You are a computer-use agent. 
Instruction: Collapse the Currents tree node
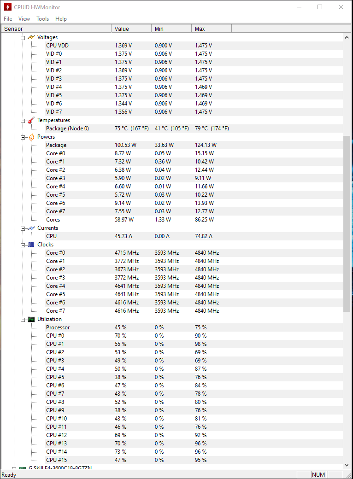point(23,228)
